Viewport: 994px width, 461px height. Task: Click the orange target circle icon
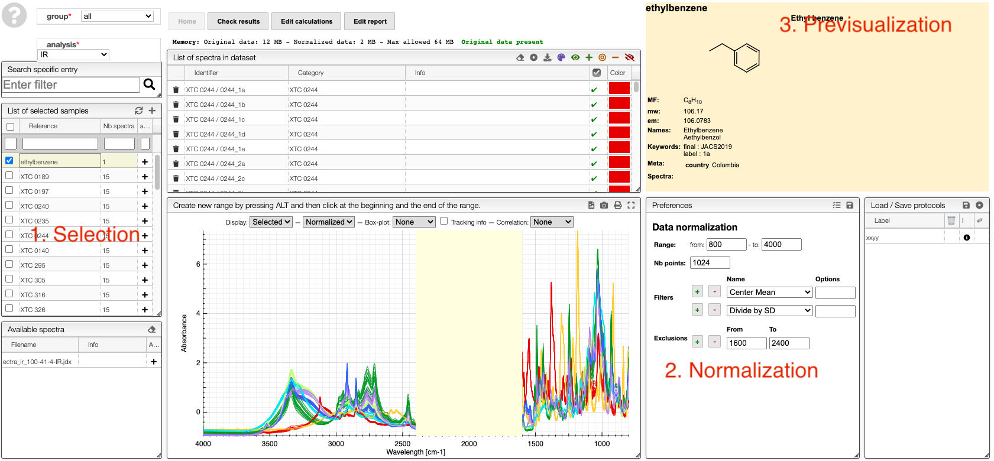click(603, 57)
